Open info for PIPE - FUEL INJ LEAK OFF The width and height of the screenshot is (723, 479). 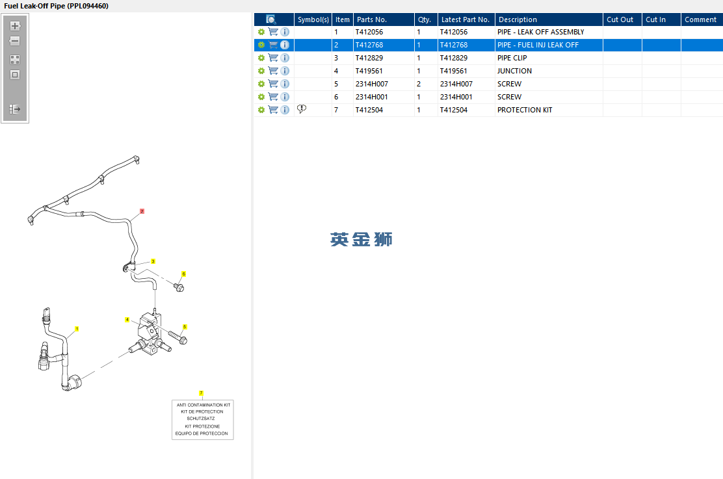point(285,45)
